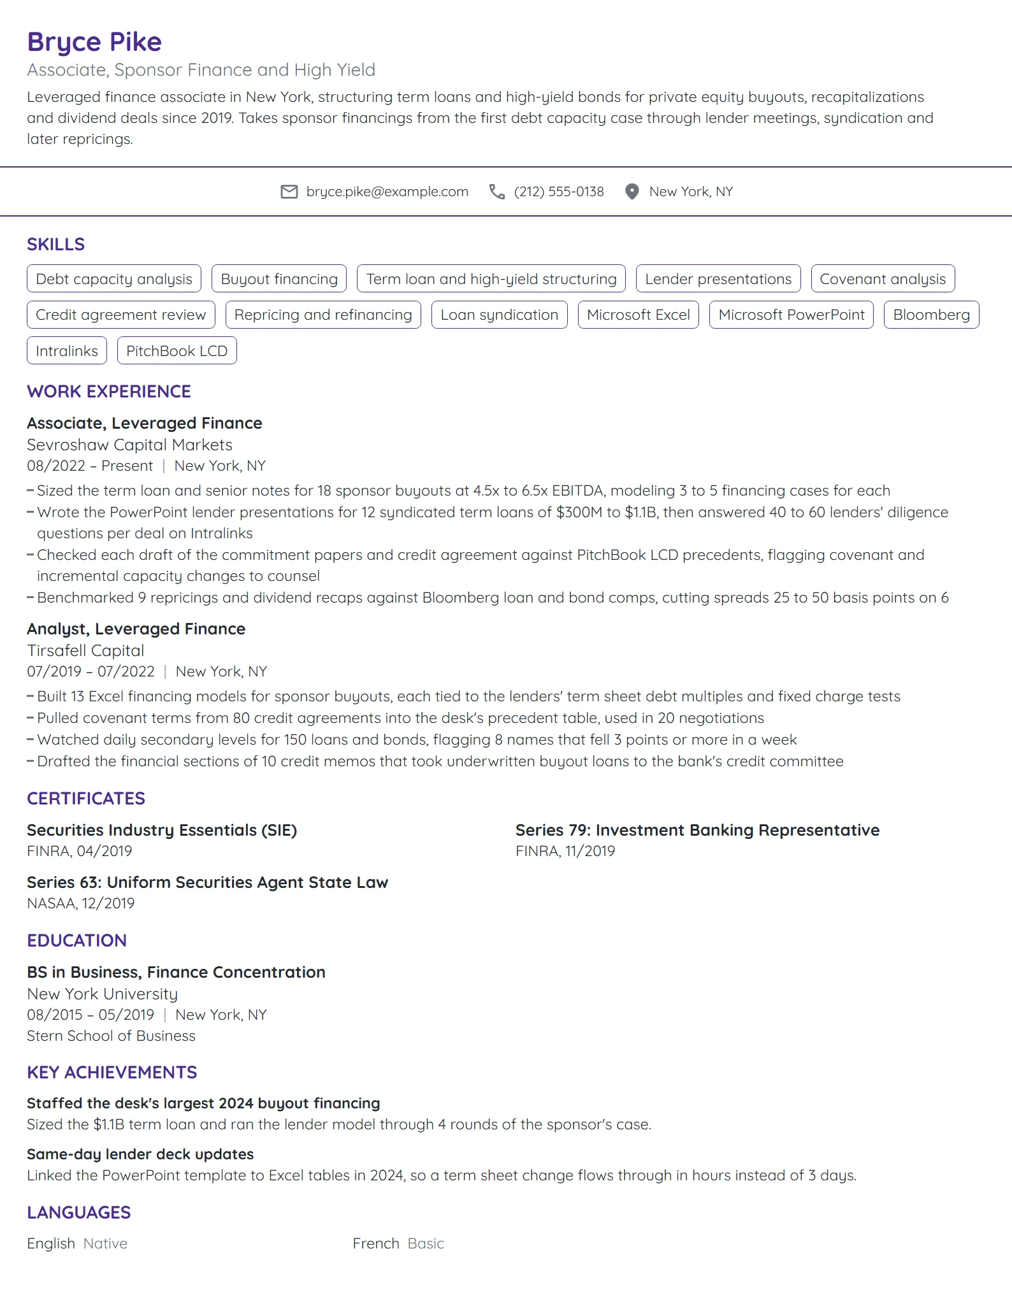Click the location pin icon
The image size is (1012, 1309).
click(x=632, y=192)
